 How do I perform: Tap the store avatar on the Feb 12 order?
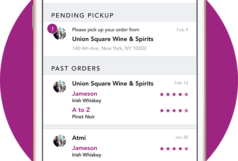60,87
